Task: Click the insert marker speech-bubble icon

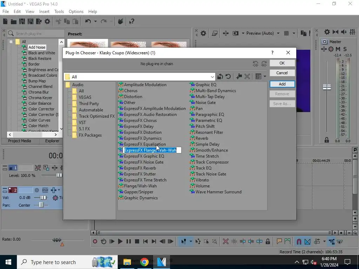Action: [x=279, y=241]
